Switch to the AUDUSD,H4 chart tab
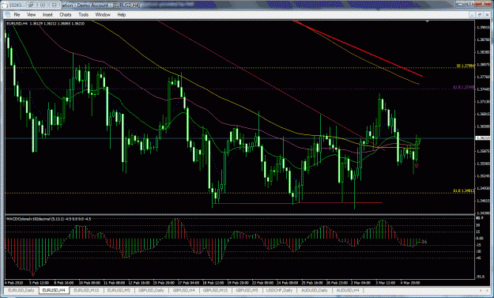Image resolution: width=494 pixels, height=298 pixels. pyautogui.click(x=348, y=290)
